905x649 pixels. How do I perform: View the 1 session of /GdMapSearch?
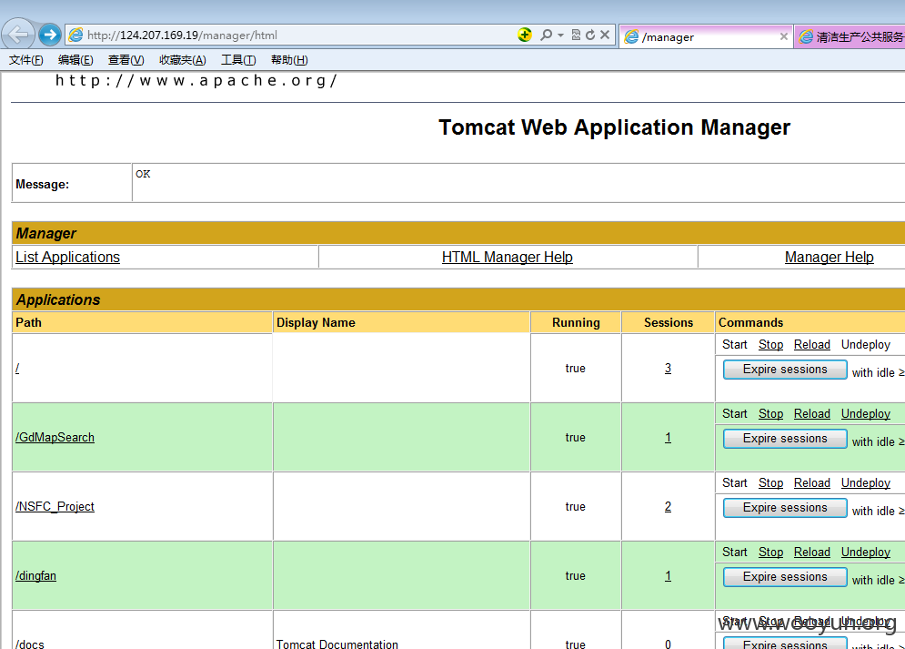(668, 438)
